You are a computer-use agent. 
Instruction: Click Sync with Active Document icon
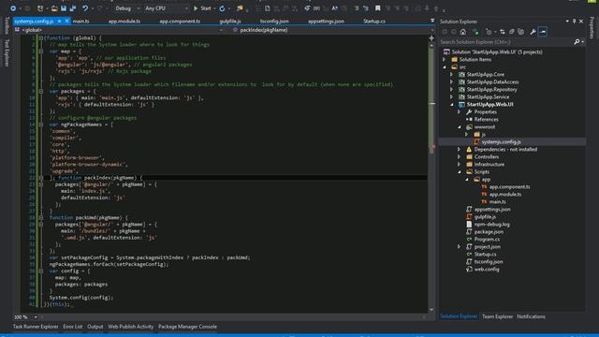[x=503, y=32]
